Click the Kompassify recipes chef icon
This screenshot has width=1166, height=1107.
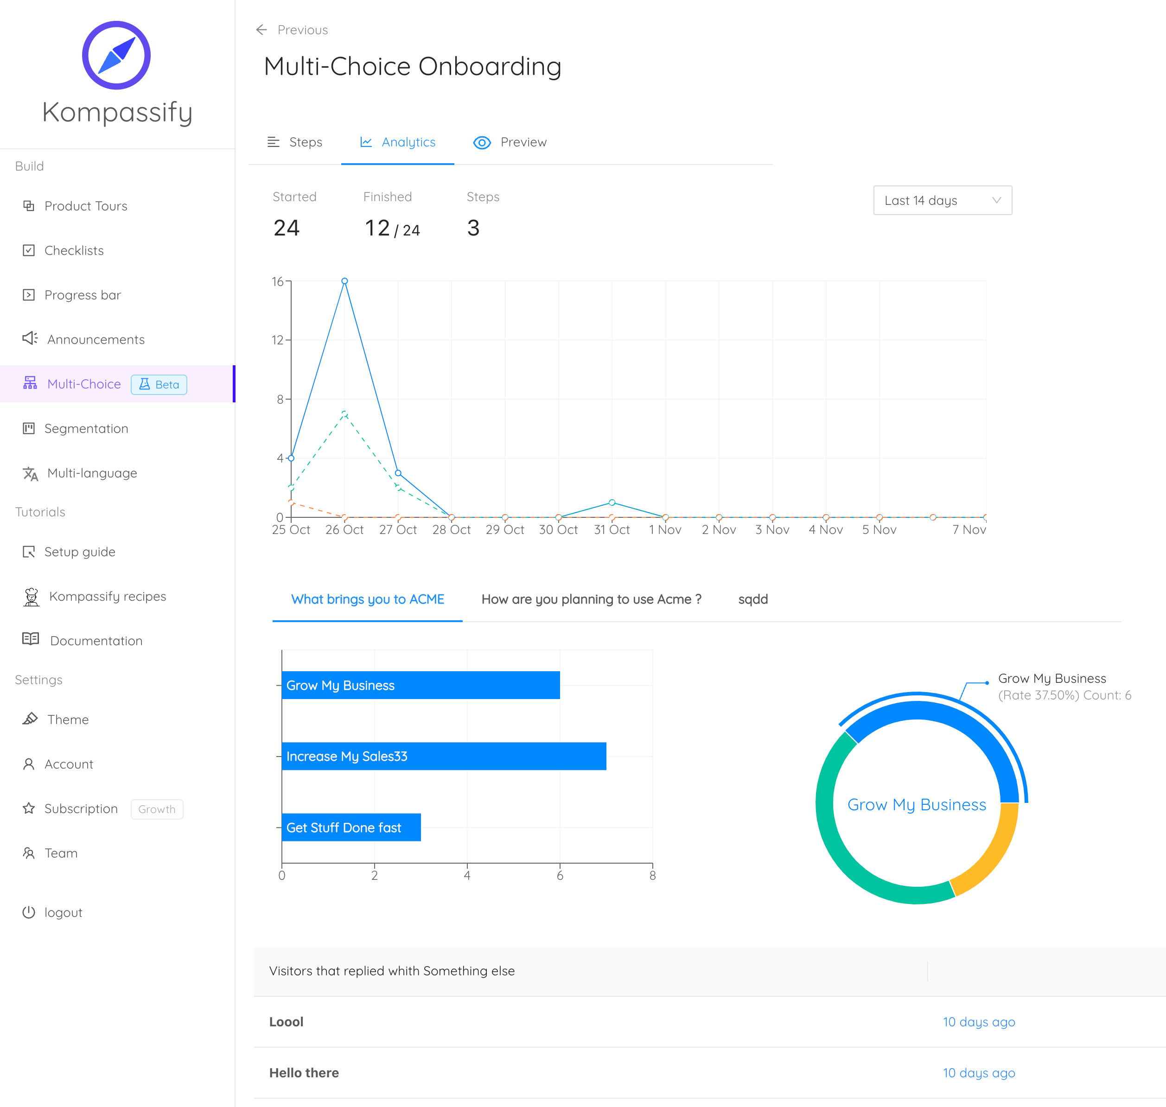coord(31,597)
